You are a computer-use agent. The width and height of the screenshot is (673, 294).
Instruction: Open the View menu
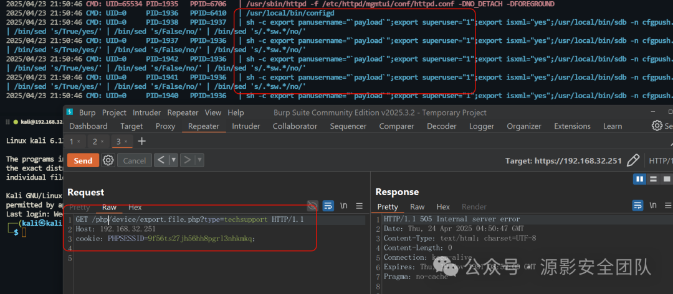[x=213, y=113]
